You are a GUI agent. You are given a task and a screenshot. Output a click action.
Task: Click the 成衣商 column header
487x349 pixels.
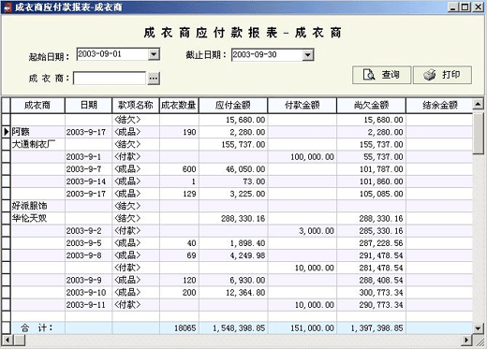pos(37,105)
